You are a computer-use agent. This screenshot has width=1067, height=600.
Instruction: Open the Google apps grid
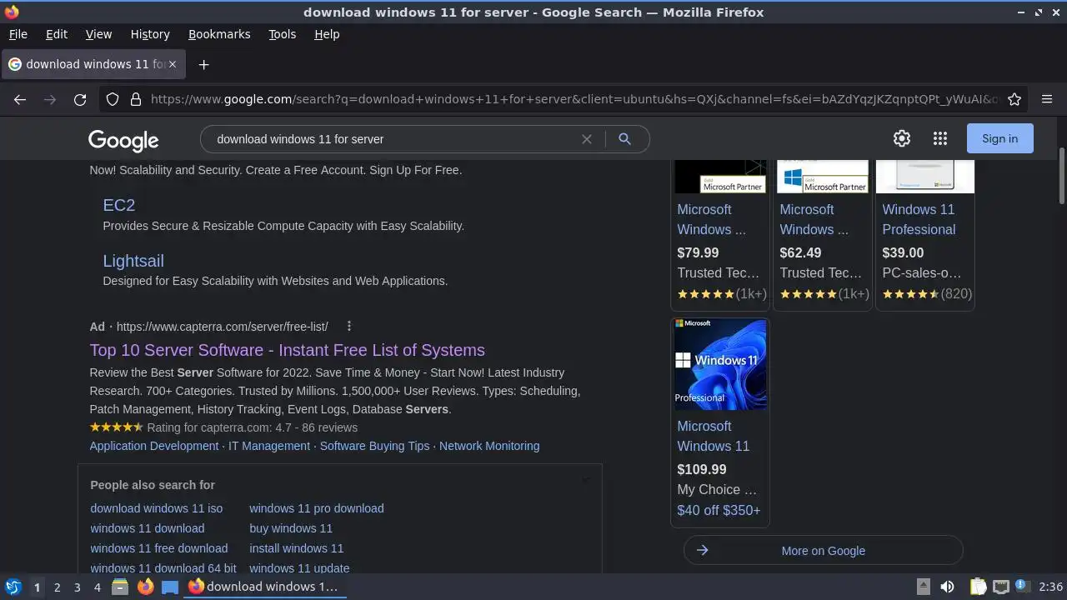tap(940, 138)
